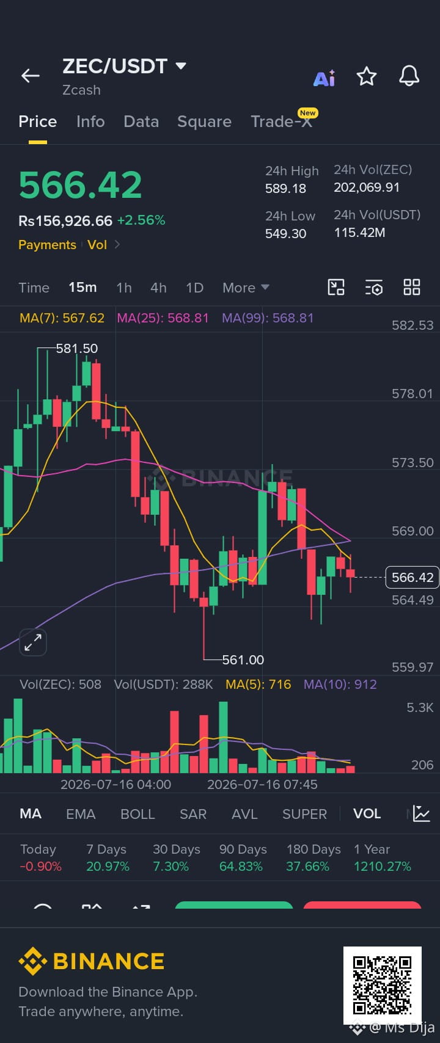
Task: Toggle the VOL sub-indicator
Action: 367,814
